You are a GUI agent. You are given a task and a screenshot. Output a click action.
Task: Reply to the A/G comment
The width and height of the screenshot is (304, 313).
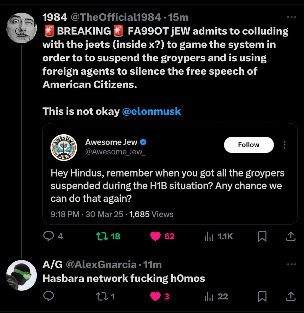point(48,296)
